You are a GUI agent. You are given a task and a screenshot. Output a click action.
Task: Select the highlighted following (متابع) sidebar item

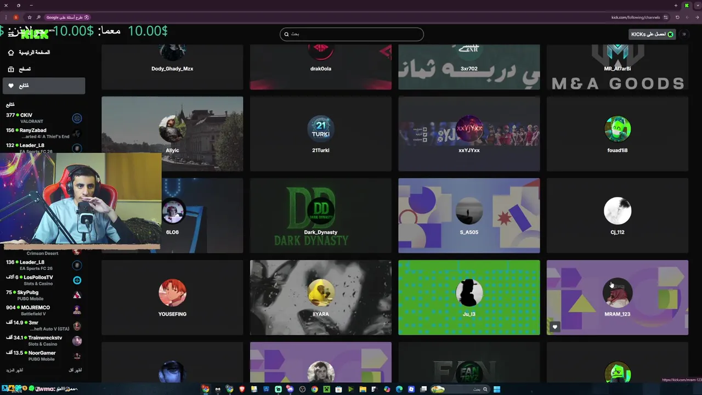coord(44,86)
